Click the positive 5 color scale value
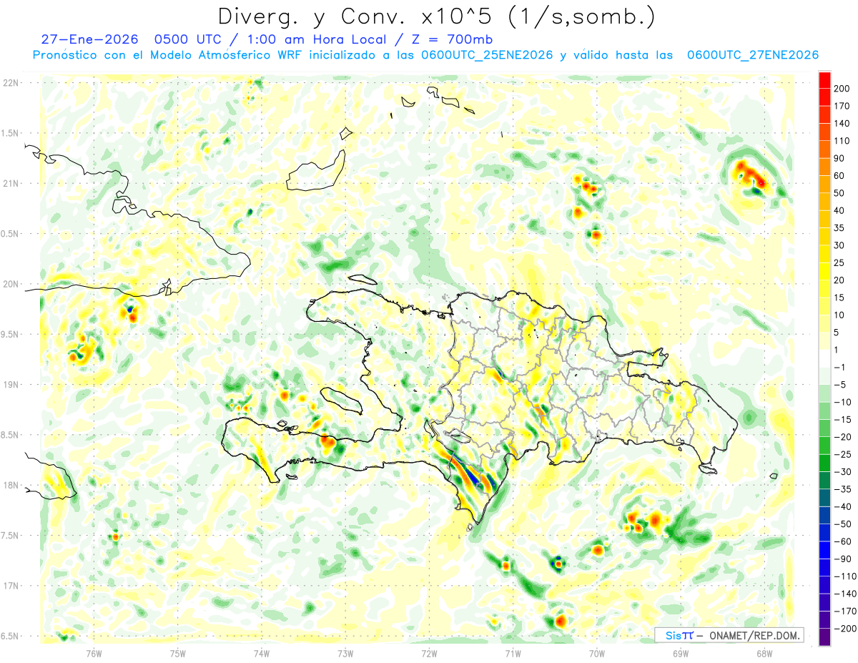Image resolution: width=858 pixels, height=663 pixels. tap(837, 333)
